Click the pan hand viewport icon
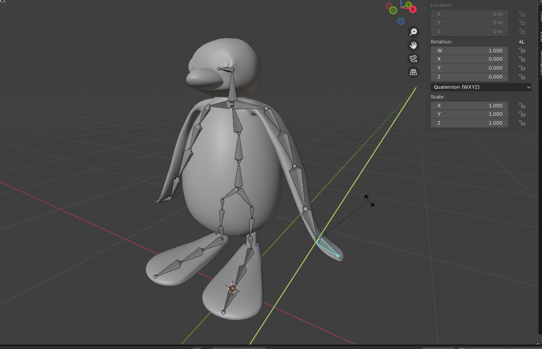Screen dimensions: 542x349 (x=413, y=45)
